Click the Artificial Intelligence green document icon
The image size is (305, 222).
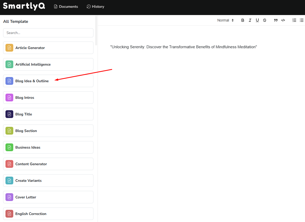coord(9,64)
